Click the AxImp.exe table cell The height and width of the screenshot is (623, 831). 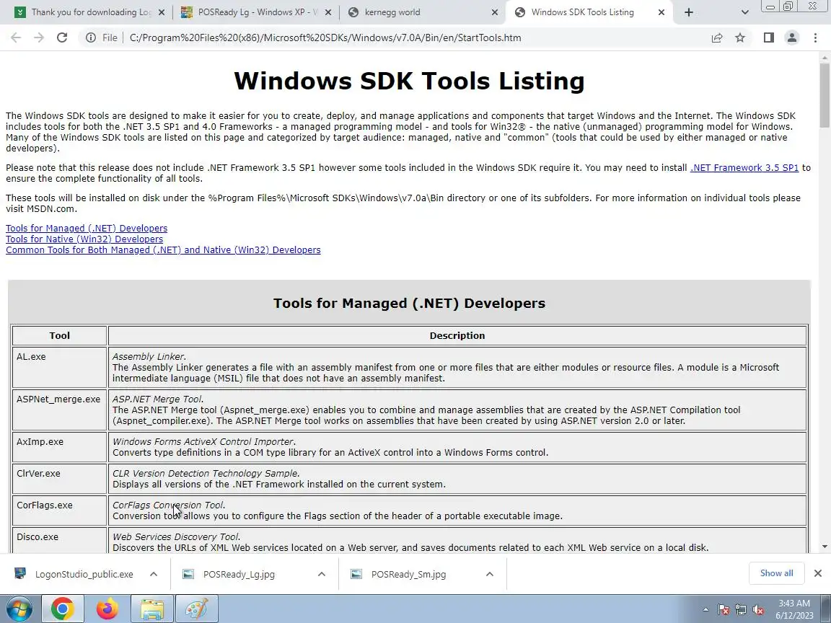59,446
